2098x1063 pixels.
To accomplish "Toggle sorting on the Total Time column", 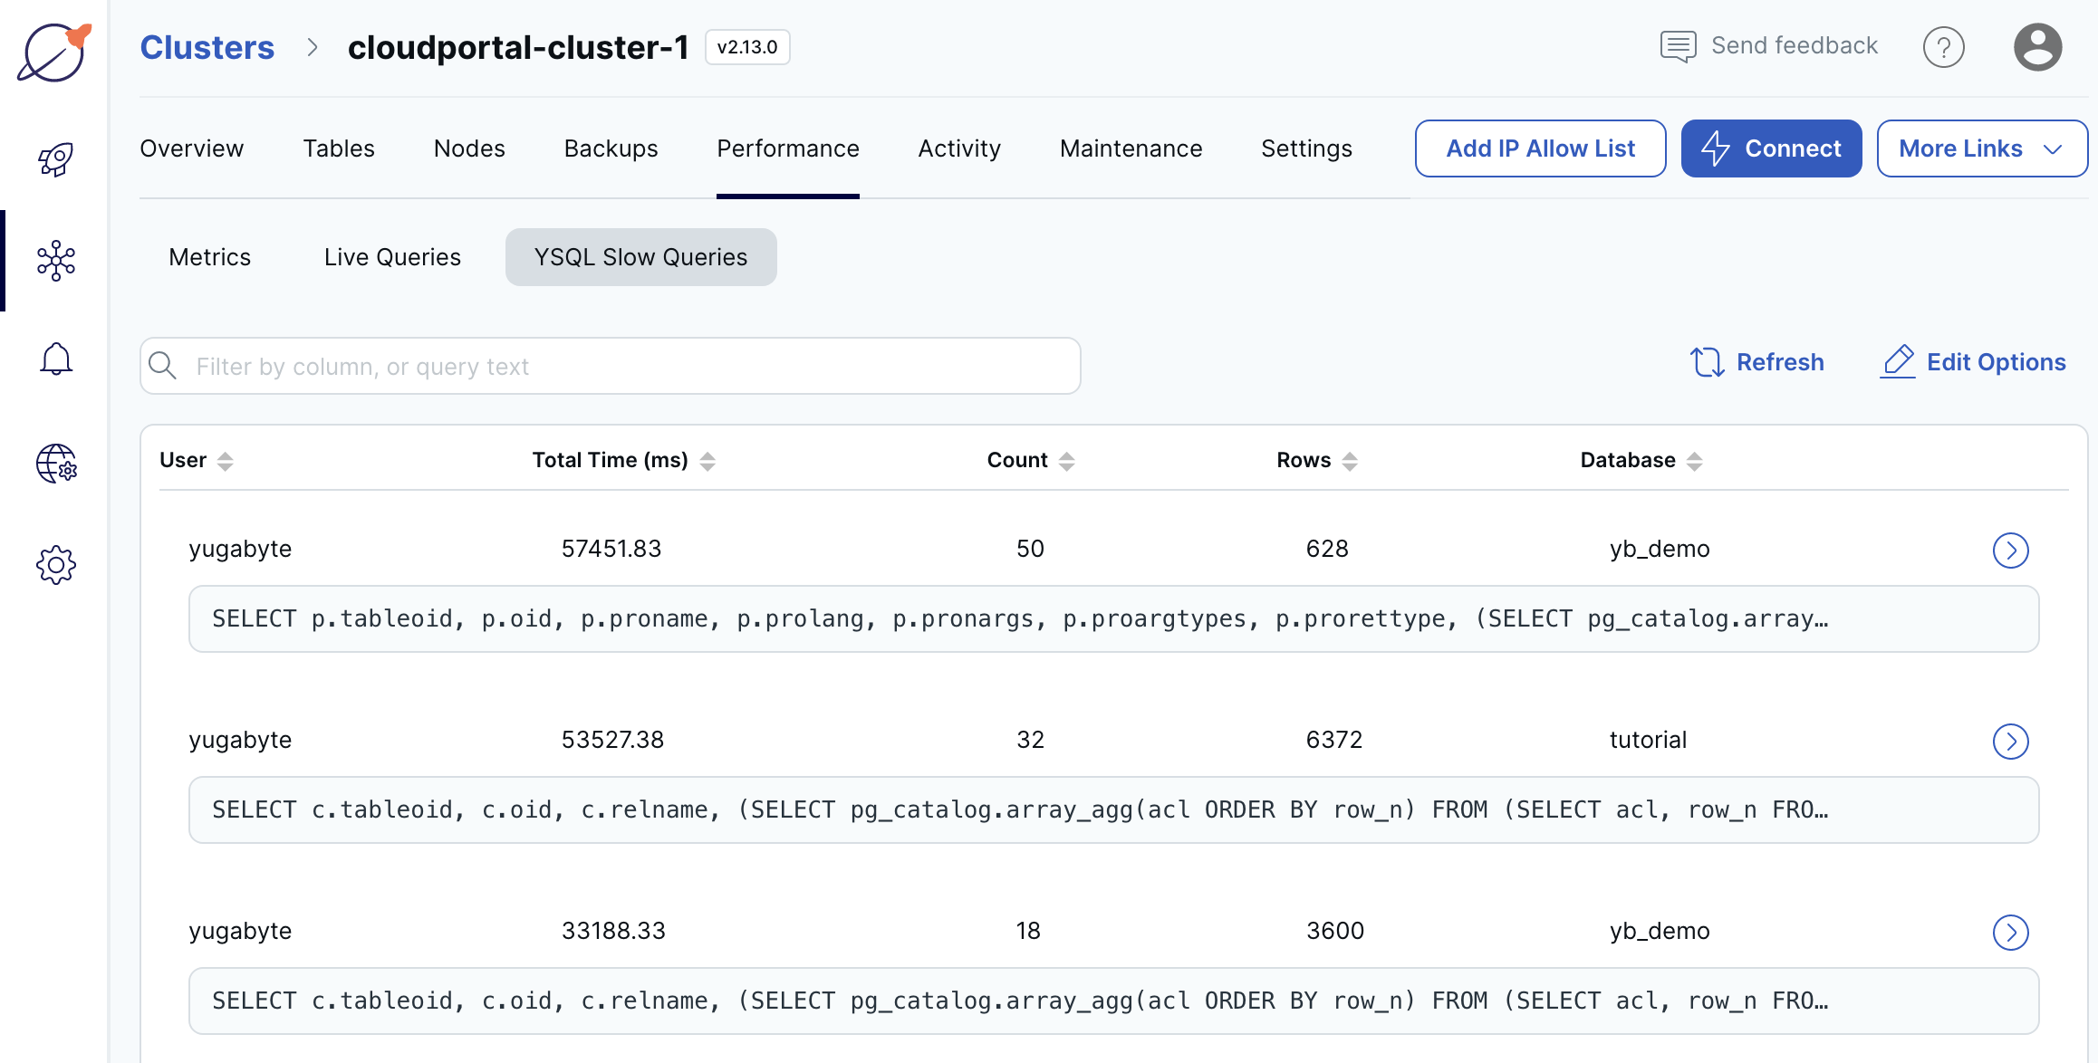I will pyautogui.click(x=710, y=460).
